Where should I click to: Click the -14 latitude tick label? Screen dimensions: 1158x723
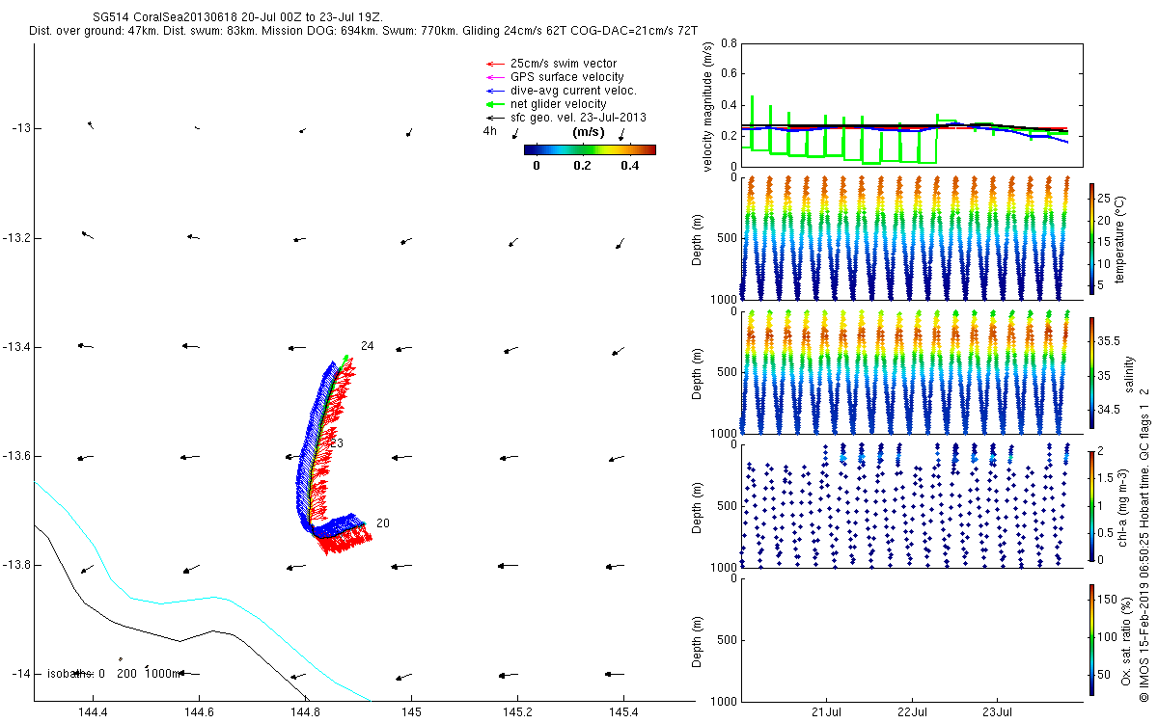tap(20, 673)
